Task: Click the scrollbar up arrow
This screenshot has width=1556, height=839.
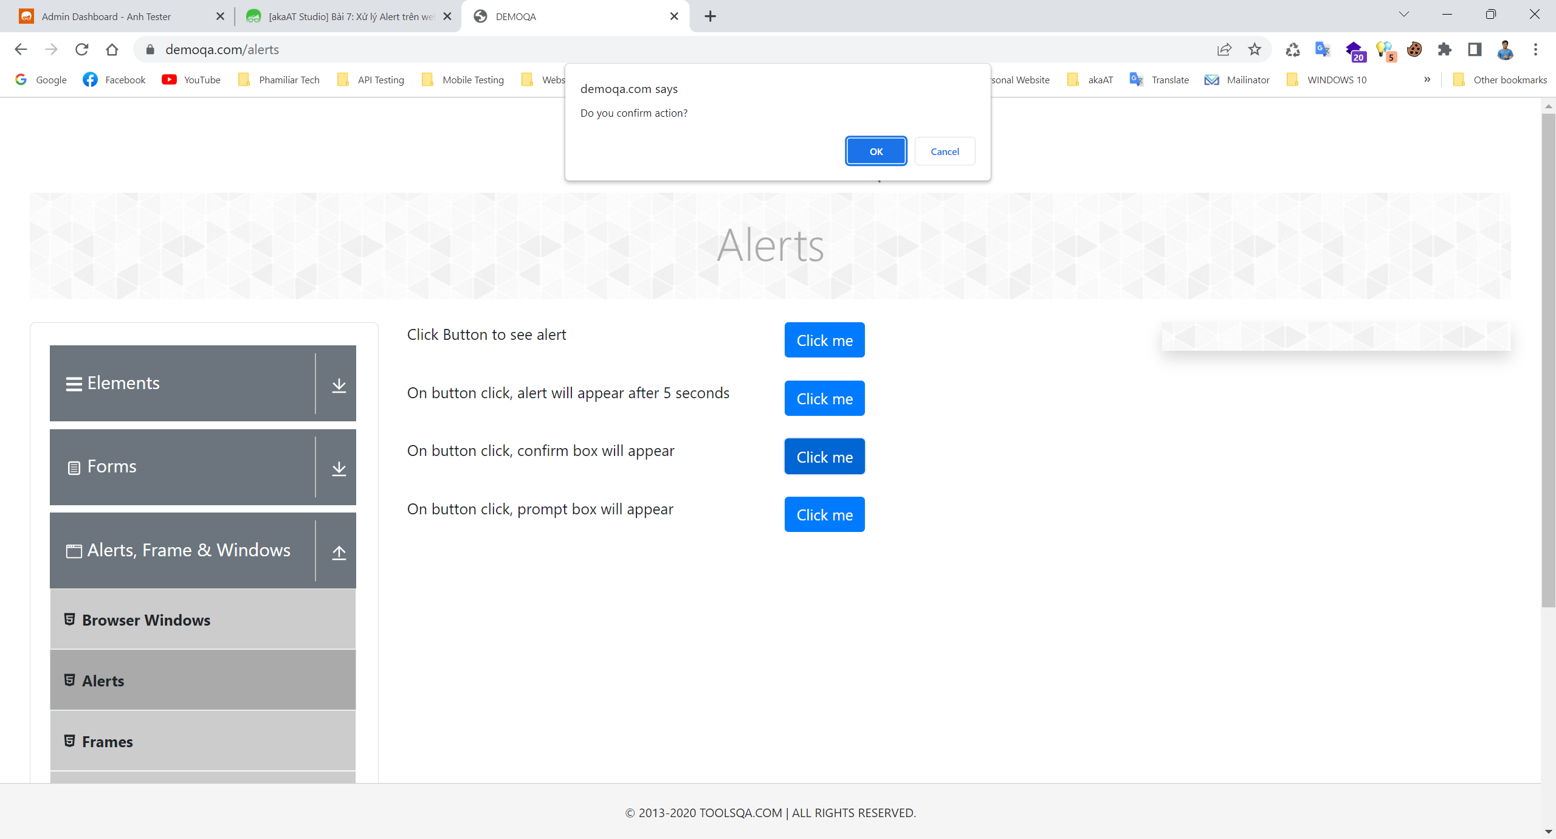Action: point(1548,106)
